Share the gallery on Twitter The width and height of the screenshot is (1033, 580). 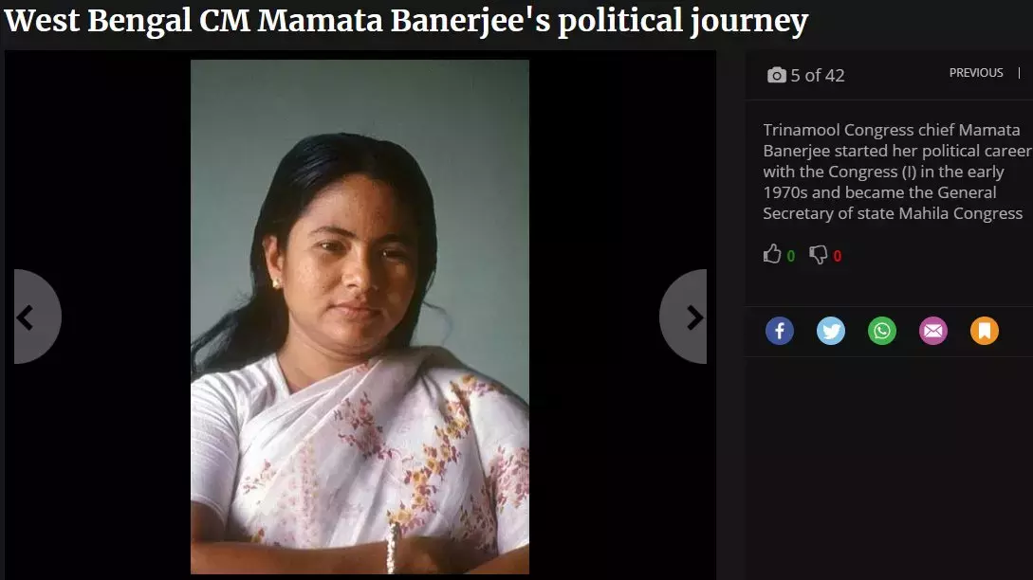tap(831, 331)
